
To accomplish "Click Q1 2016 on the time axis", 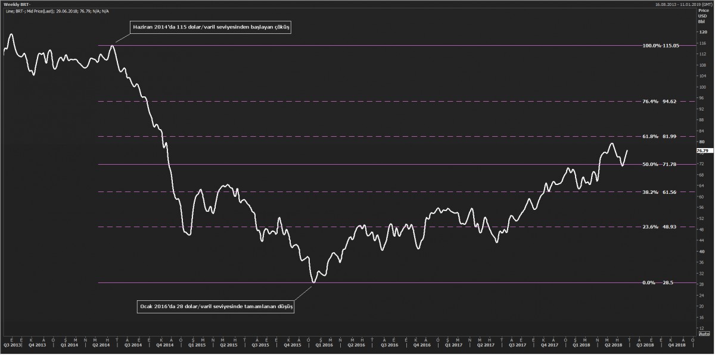I will (x=323, y=344).
